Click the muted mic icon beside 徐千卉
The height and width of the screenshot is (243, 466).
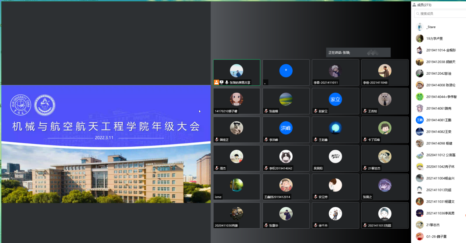pos(315,225)
